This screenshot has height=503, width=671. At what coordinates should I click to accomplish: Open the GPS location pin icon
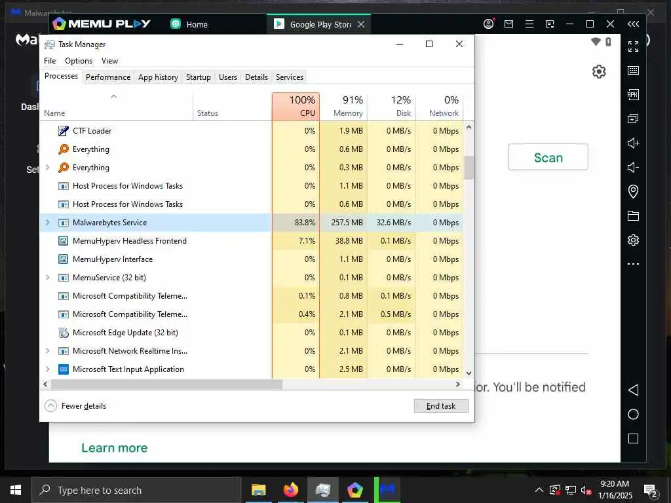tap(633, 191)
